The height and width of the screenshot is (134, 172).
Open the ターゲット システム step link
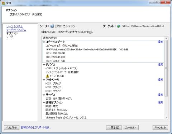coord(16,30)
